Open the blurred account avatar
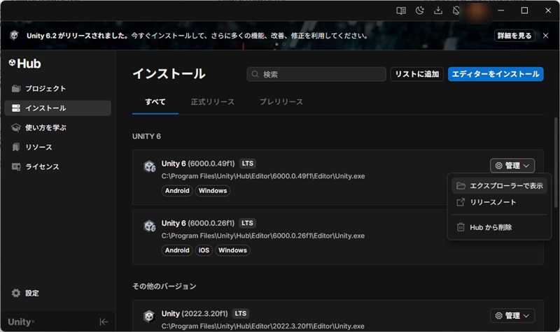 tap(477, 12)
